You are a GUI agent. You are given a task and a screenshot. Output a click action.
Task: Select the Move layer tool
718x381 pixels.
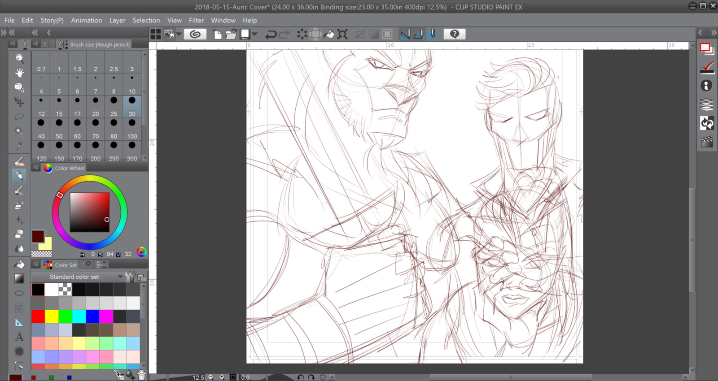pyautogui.click(x=19, y=102)
